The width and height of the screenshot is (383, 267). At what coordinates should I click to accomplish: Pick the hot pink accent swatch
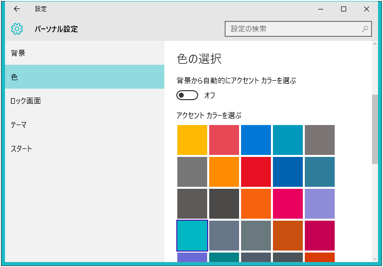tap(288, 204)
